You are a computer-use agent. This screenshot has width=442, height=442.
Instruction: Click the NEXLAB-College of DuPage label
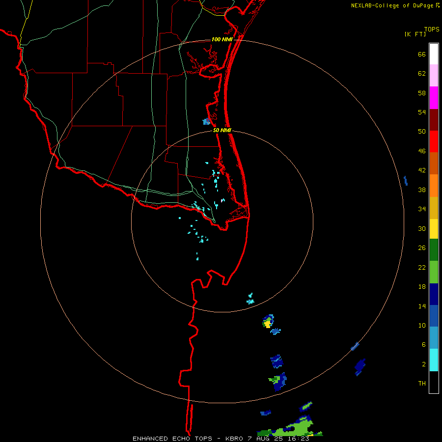(x=392, y=5)
